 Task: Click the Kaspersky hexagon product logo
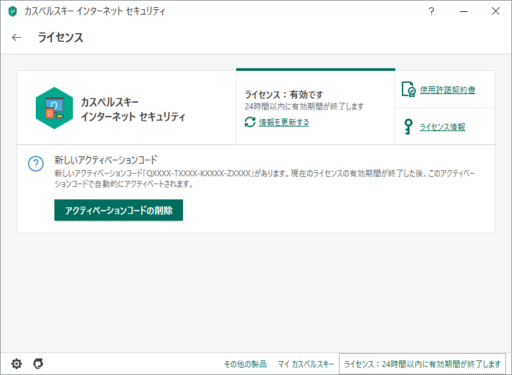[x=54, y=108]
